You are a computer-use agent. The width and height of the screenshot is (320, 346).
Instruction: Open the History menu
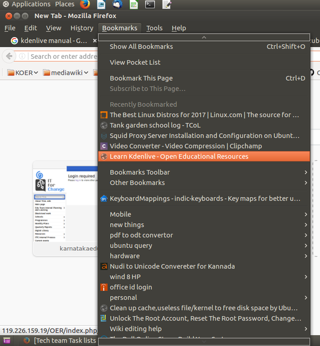(82, 28)
